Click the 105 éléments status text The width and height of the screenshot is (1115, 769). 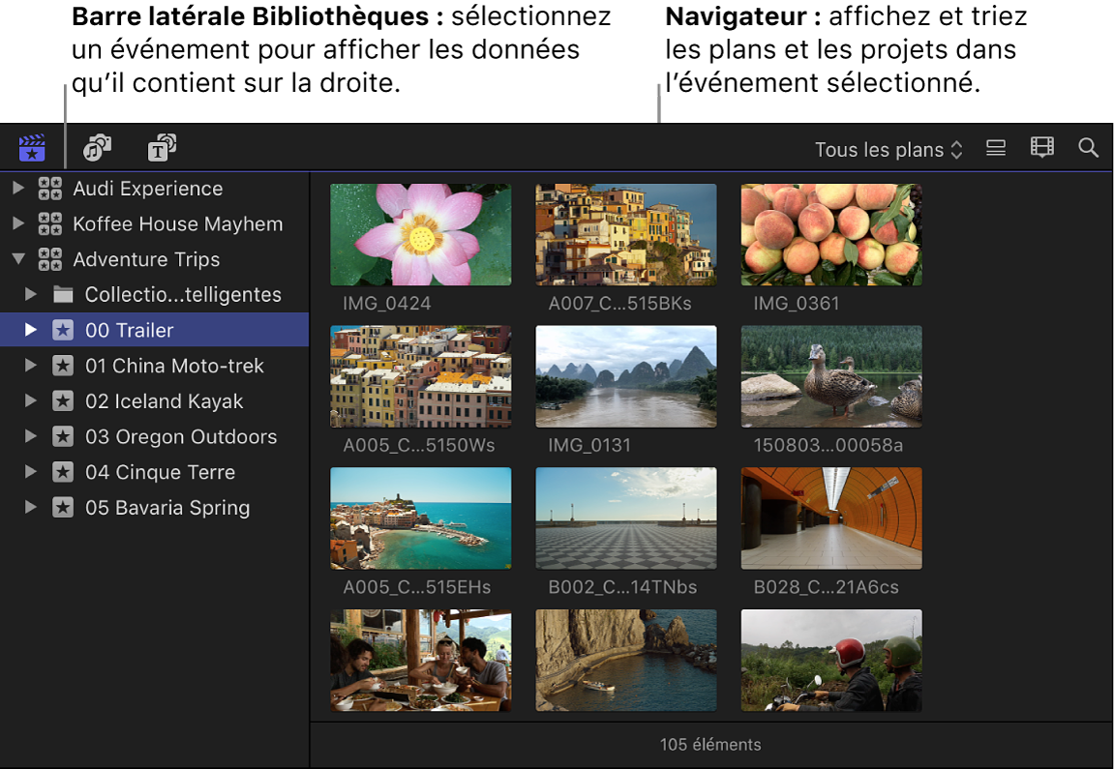point(712,745)
